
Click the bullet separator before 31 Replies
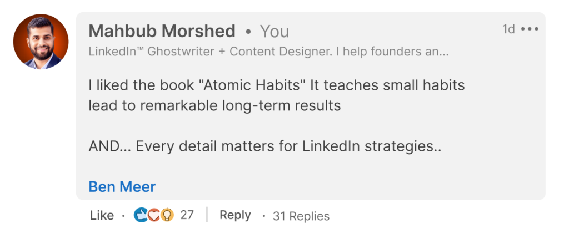(264, 216)
